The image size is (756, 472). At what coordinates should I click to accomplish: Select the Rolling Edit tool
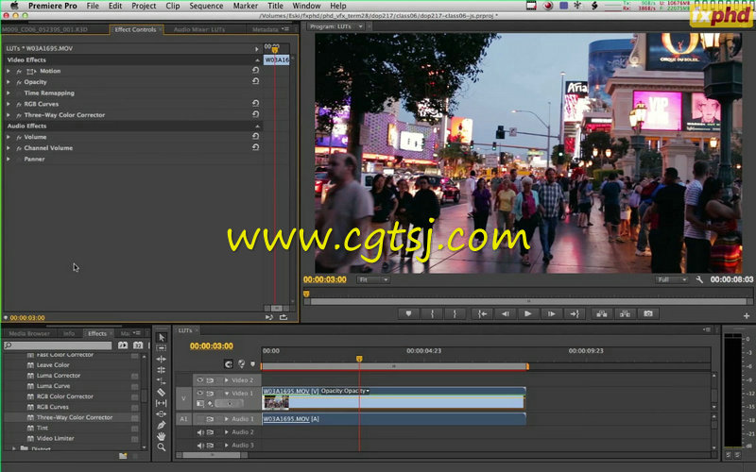tap(162, 370)
